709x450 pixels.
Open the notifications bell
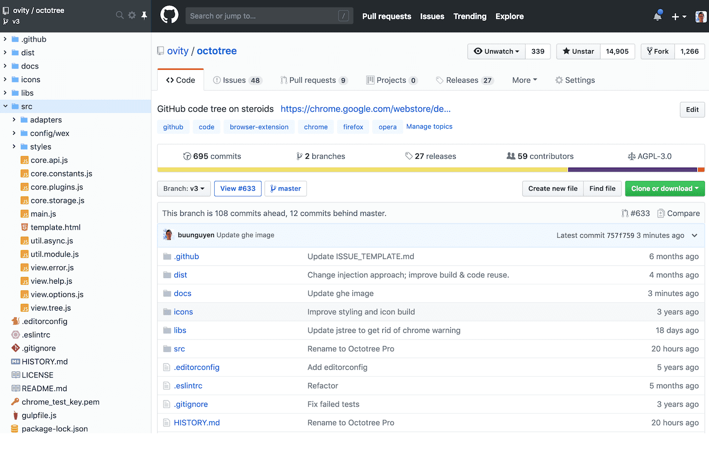(657, 16)
